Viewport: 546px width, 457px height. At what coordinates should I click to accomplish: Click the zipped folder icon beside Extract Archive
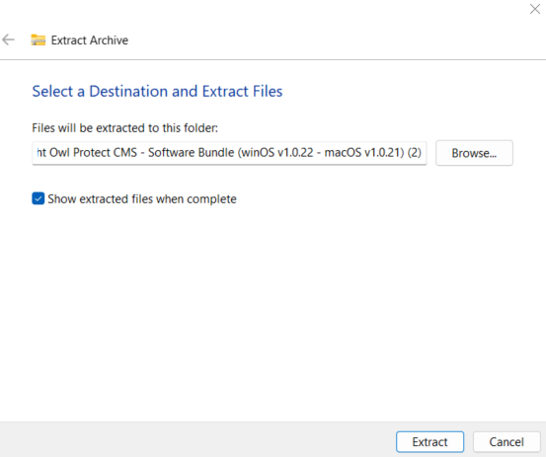tap(38, 40)
